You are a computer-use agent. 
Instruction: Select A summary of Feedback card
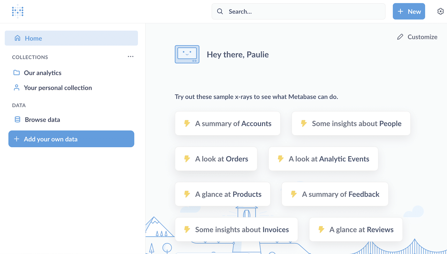[x=335, y=194]
